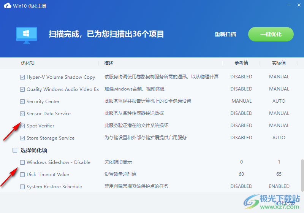Screen dimensions: 304x213
Task: Click description 此服务从各种传感器传送数据
Action: tap(134, 113)
